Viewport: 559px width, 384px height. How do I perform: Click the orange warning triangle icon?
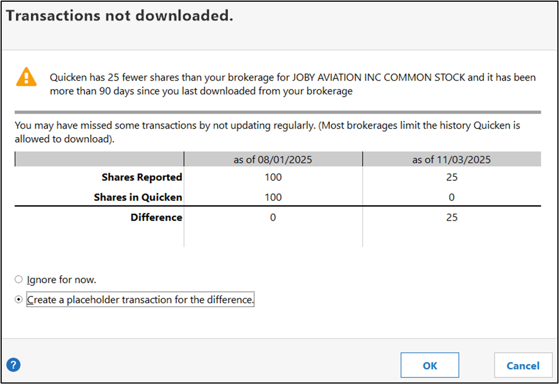(26, 77)
